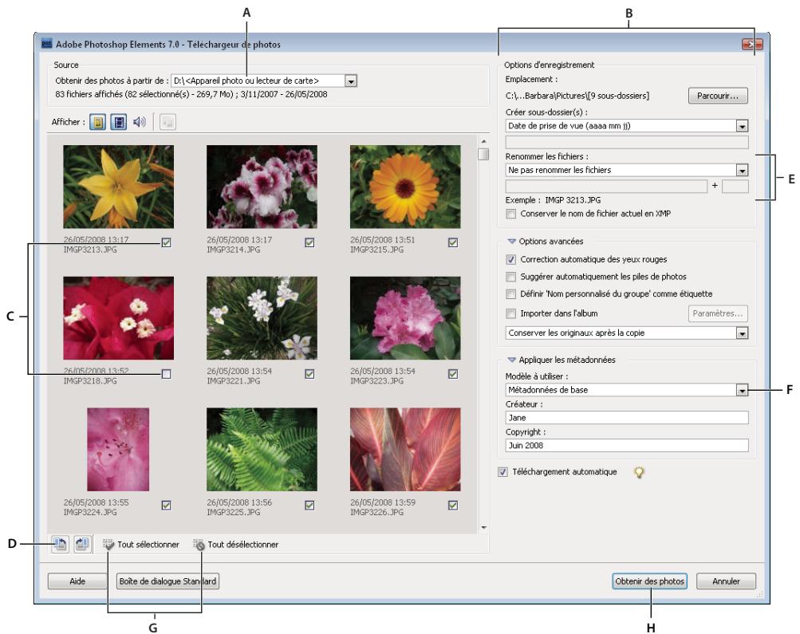Click the rename base name text field

(607, 186)
